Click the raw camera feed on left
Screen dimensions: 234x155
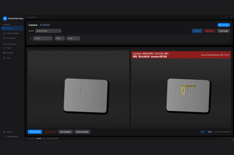pos(78,89)
